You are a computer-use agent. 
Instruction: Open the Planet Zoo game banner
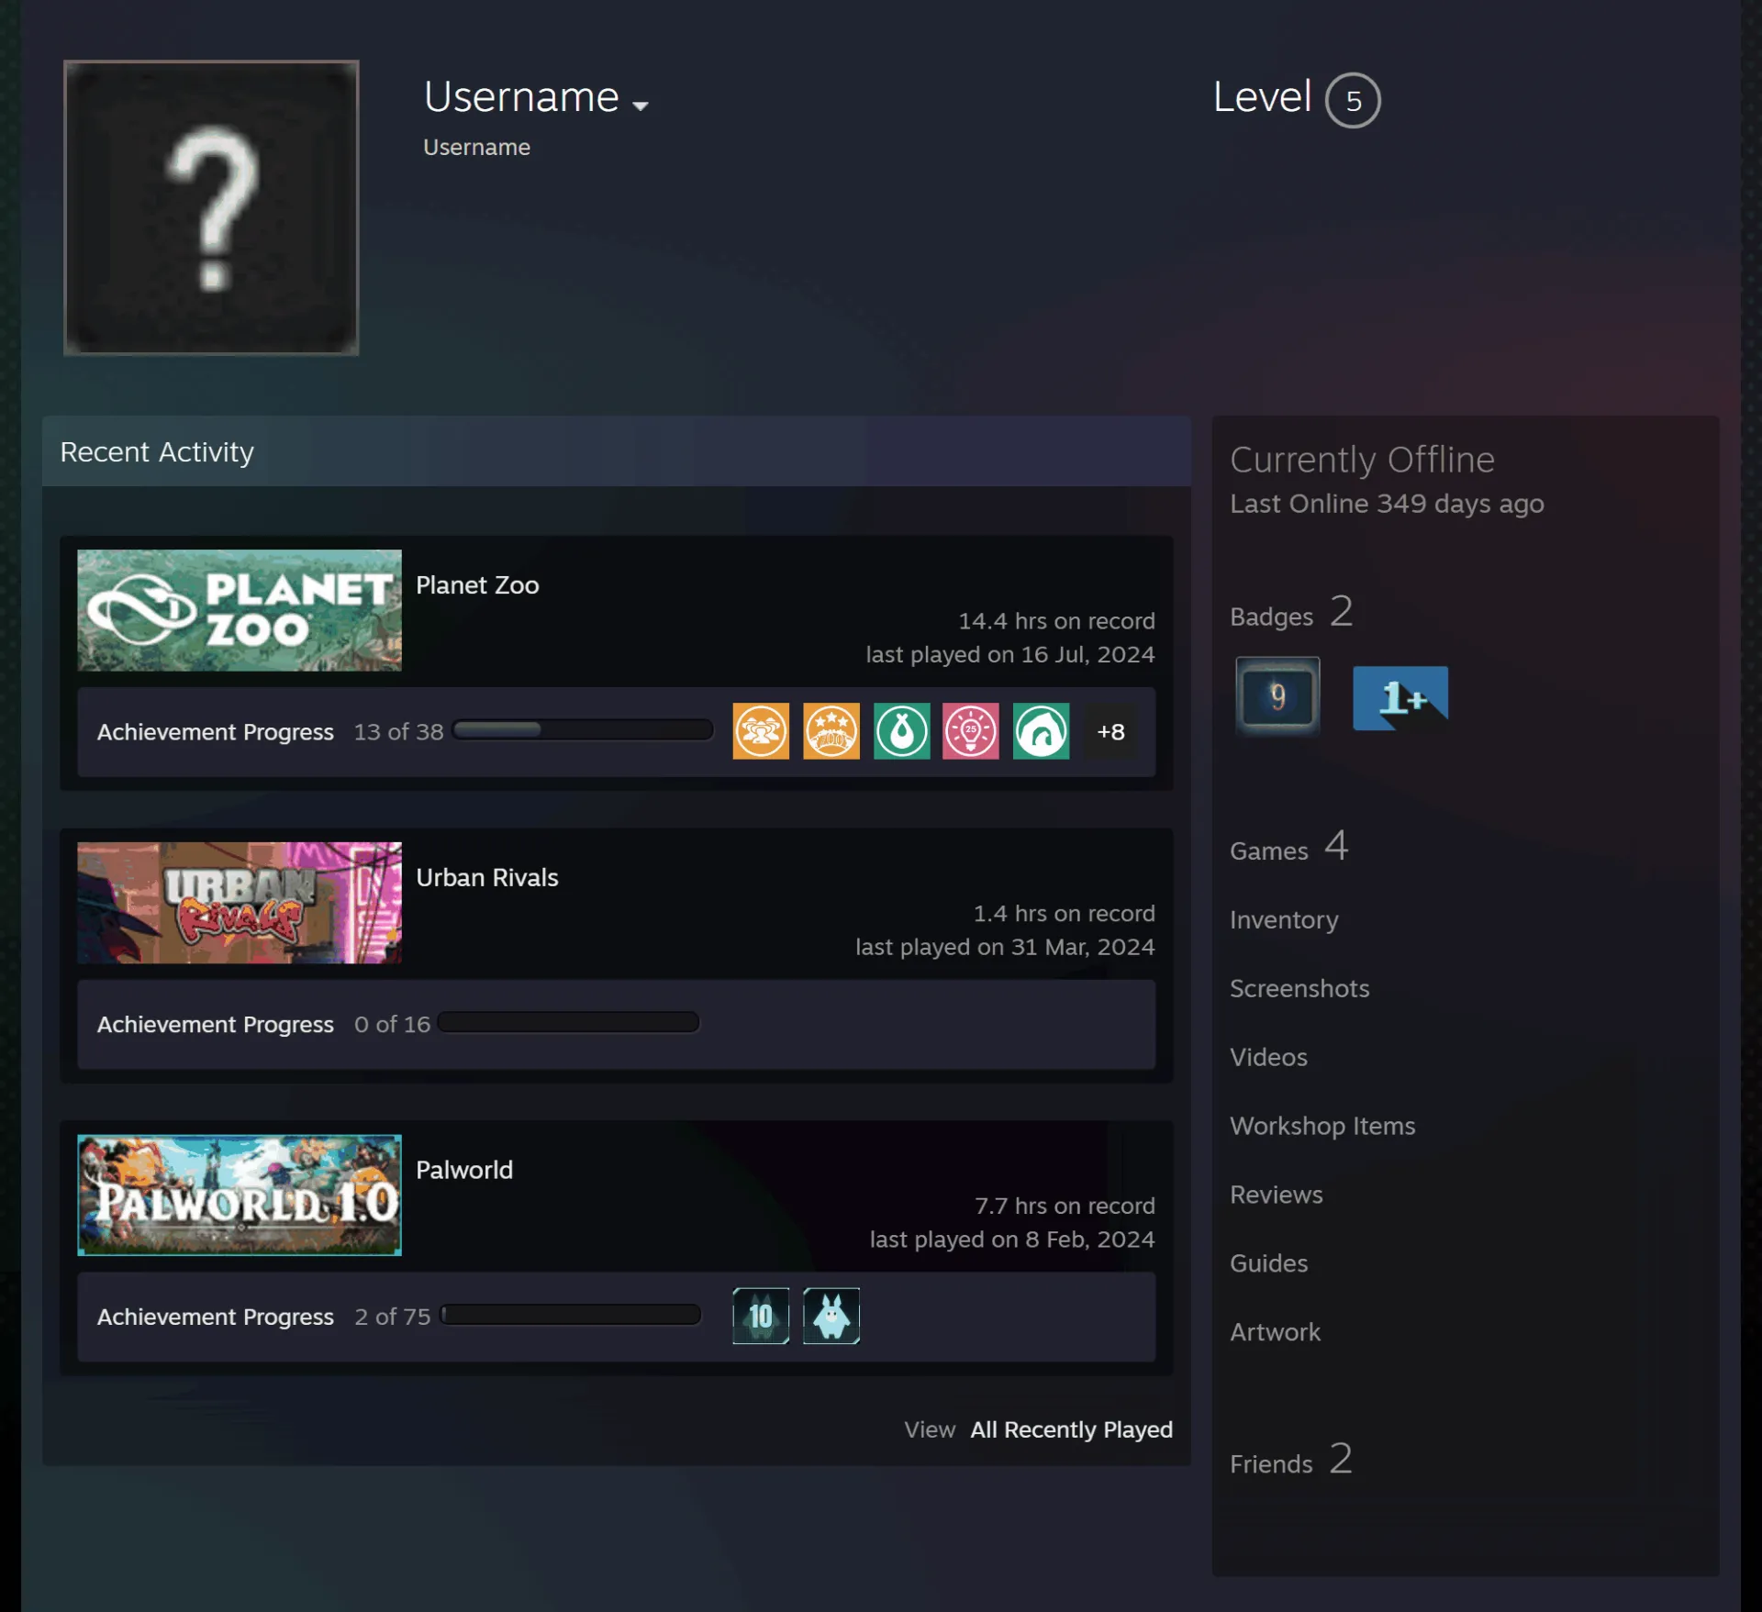tap(240, 610)
